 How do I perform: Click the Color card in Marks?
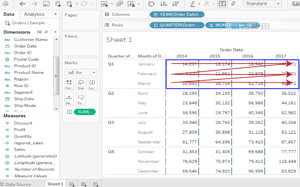(69, 84)
